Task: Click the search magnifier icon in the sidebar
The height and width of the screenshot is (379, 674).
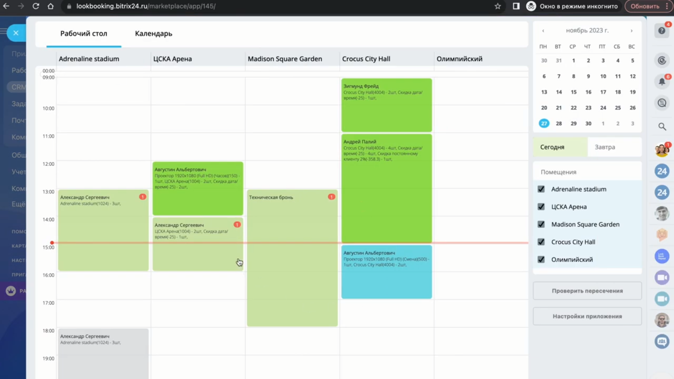Action: [x=662, y=127]
